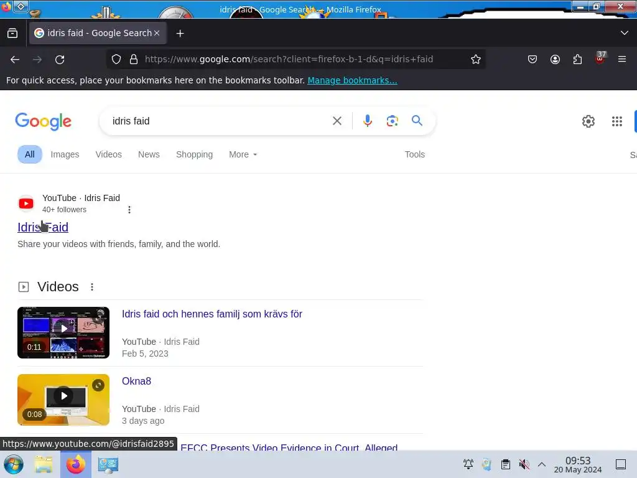List all tabs with chevron button
637x478 pixels.
(625, 33)
